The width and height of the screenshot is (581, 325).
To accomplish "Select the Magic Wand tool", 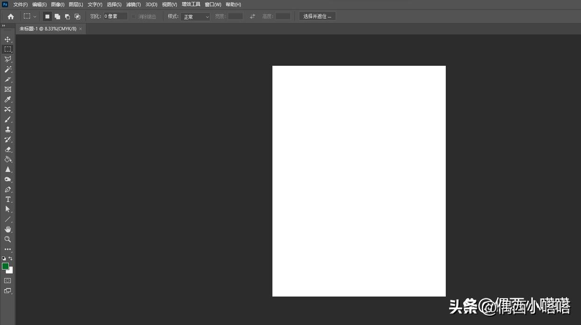I will click(7, 70).
